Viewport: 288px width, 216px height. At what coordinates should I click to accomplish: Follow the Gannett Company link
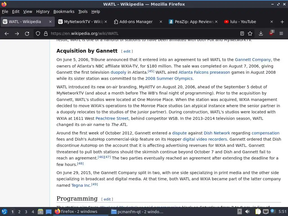click(x=253, y=60)
